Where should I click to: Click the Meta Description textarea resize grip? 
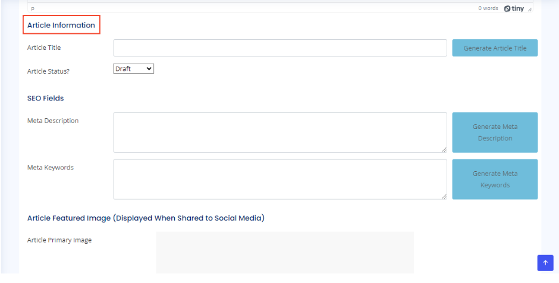[444, 149]
